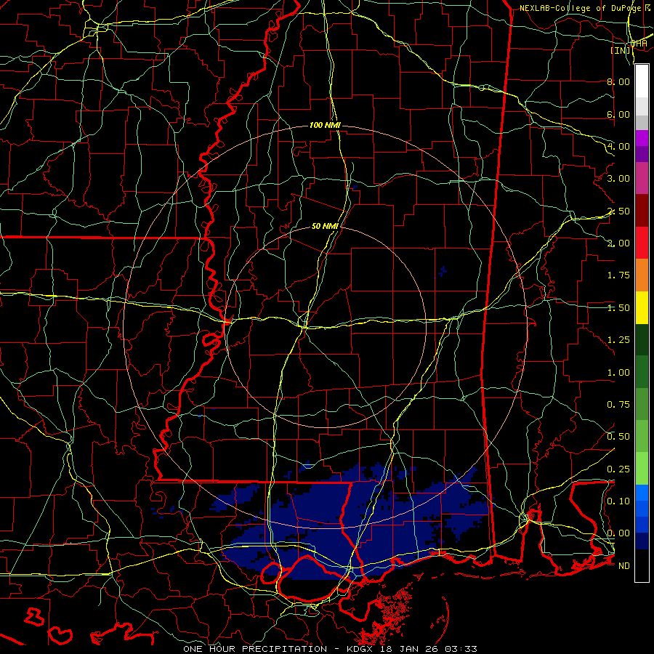
Task: Pick the pink legend swatch near 3.00
Action: 642,179
